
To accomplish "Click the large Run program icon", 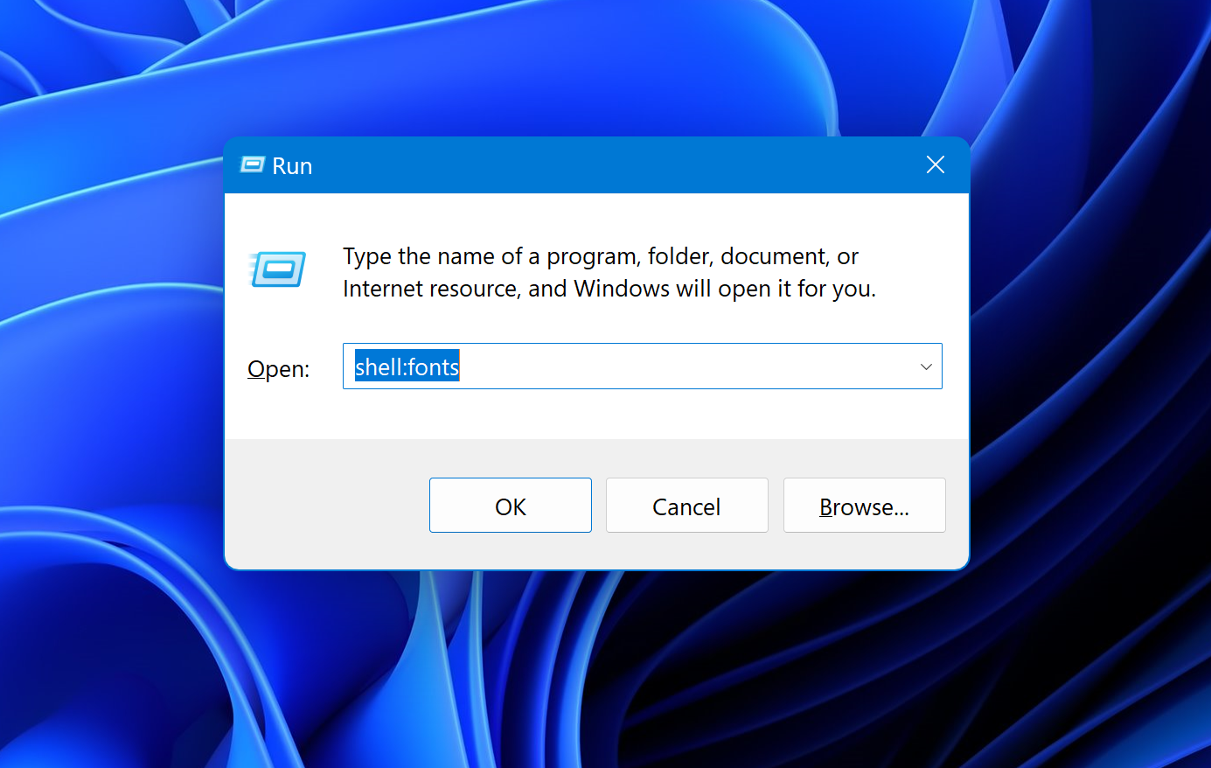I will (x=277, y=269).
